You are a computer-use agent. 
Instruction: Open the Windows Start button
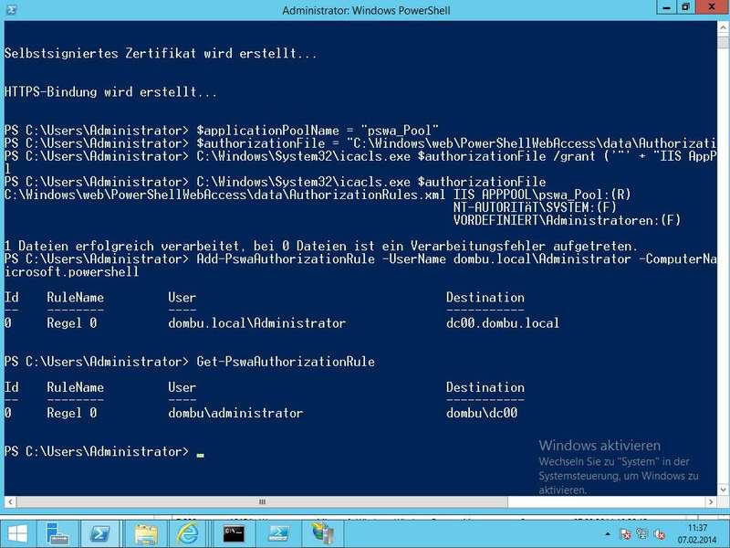pos(17,533)
